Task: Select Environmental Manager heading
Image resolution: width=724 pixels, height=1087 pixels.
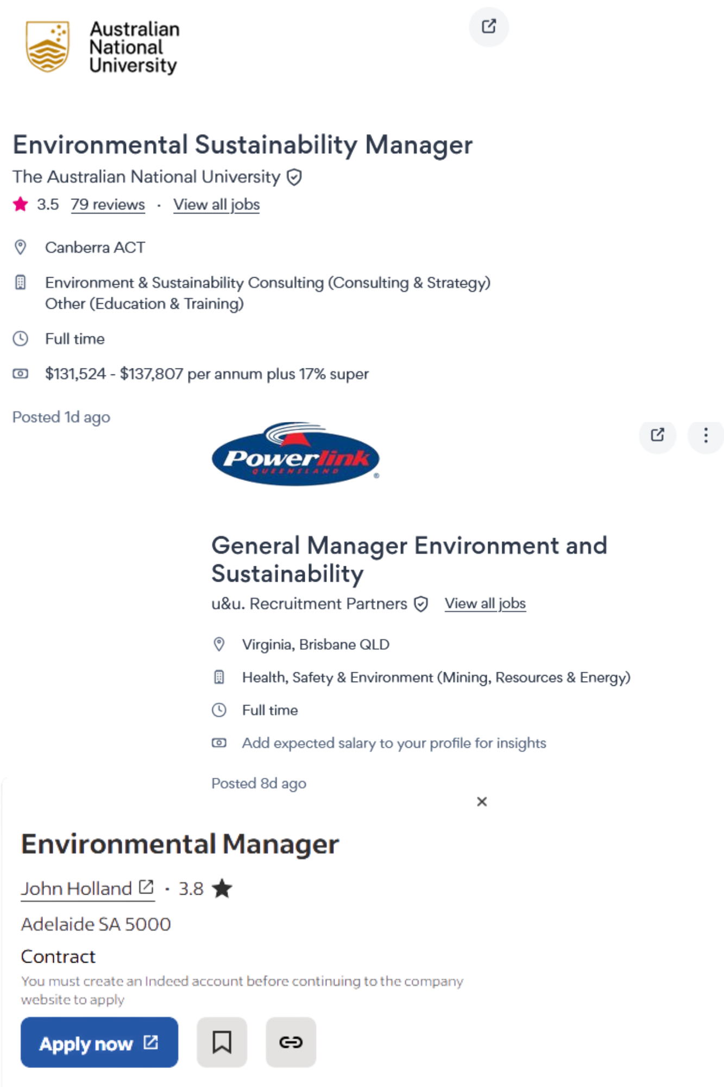Action: point(180,844)
